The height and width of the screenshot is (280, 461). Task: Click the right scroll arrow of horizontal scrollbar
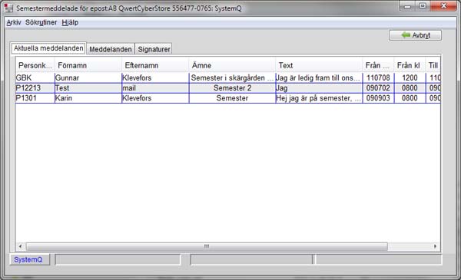coord(435,246)
